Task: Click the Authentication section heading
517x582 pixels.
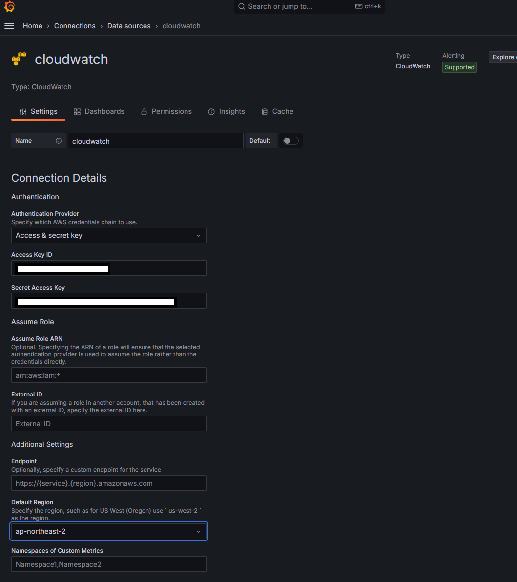Action: click(35, 197)
